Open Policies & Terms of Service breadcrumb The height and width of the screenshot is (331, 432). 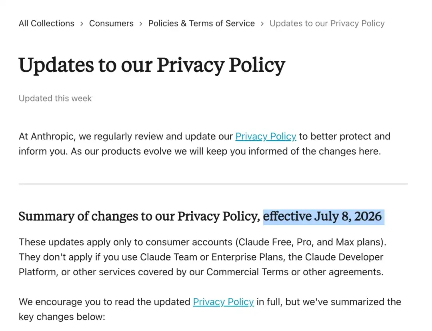pos(201,24)
